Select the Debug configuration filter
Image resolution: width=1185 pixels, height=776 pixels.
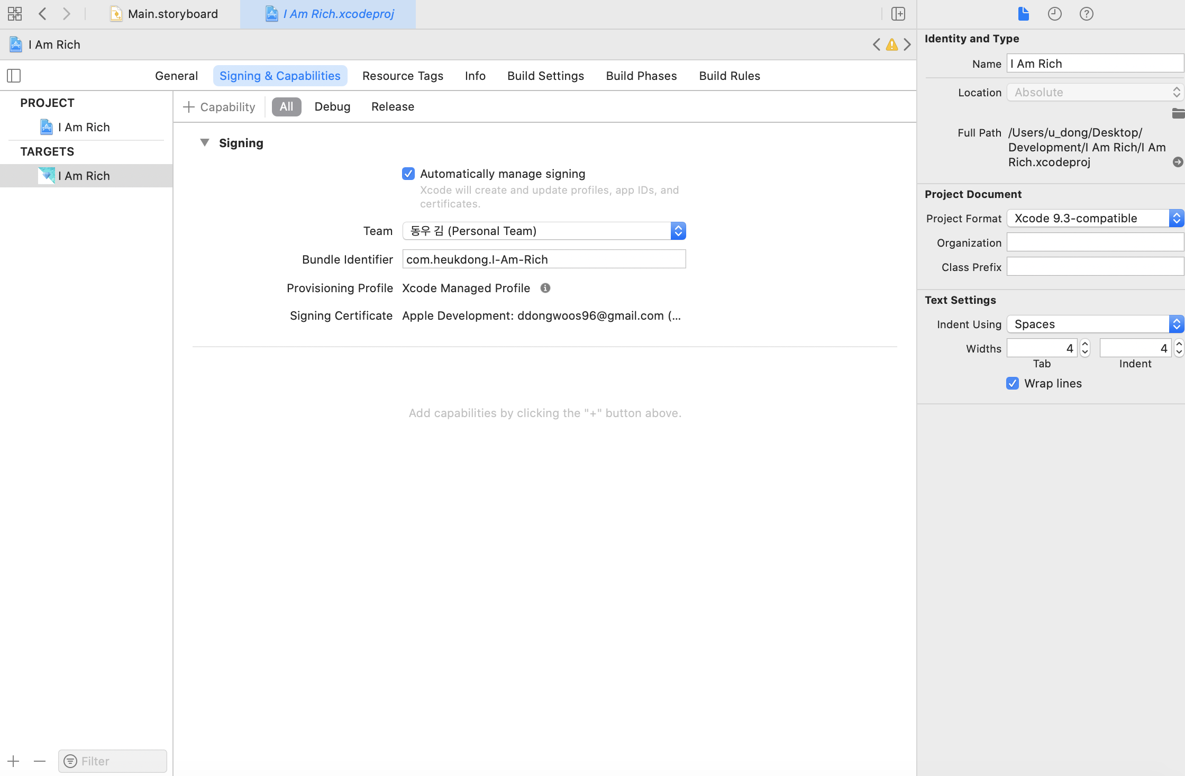pos(332,107)
